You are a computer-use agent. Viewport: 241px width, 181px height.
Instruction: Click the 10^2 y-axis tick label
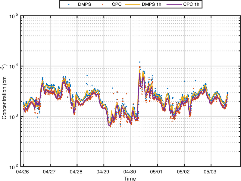pyautogui.click(x=14, y=167)
